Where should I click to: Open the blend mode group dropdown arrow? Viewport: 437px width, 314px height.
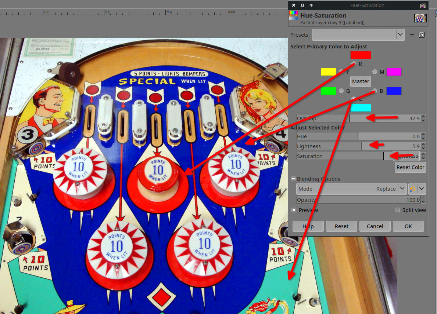click(x=422, y=189)
